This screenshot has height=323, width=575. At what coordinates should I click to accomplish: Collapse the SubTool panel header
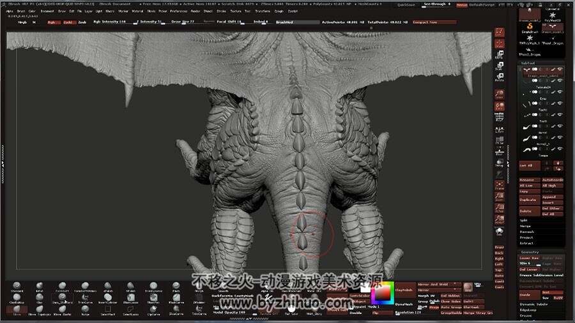[541, 63]
